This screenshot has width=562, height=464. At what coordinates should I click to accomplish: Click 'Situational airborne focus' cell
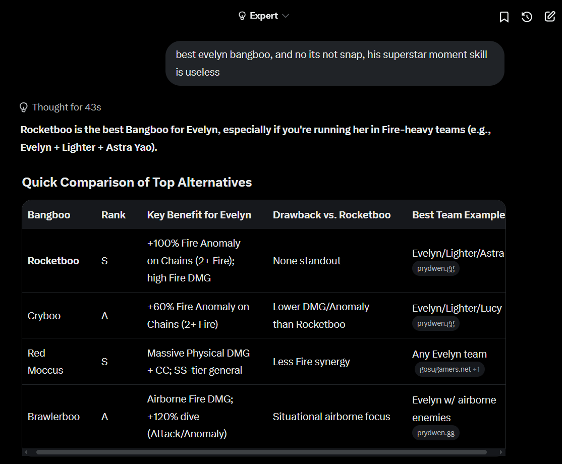pos(331,417)
